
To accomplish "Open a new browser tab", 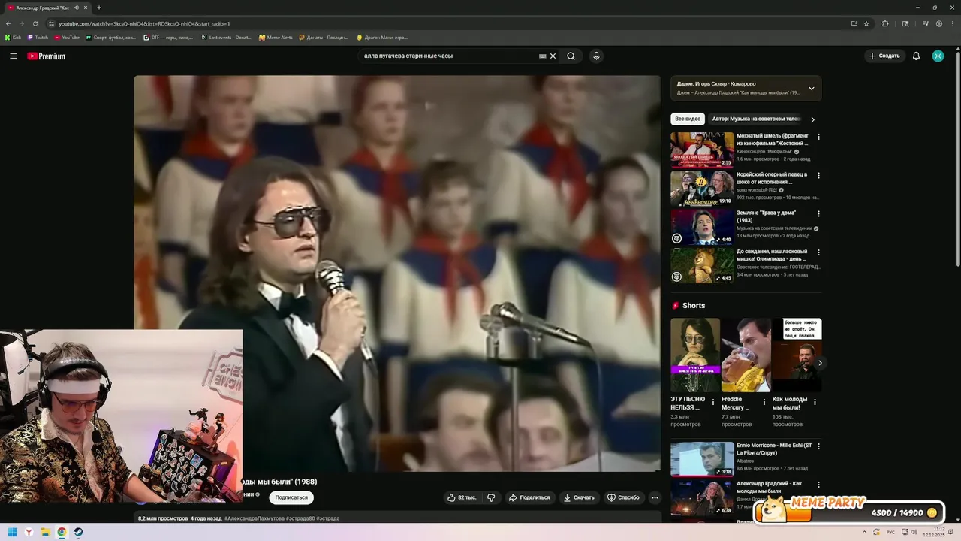I will click(x=98, y=8).
